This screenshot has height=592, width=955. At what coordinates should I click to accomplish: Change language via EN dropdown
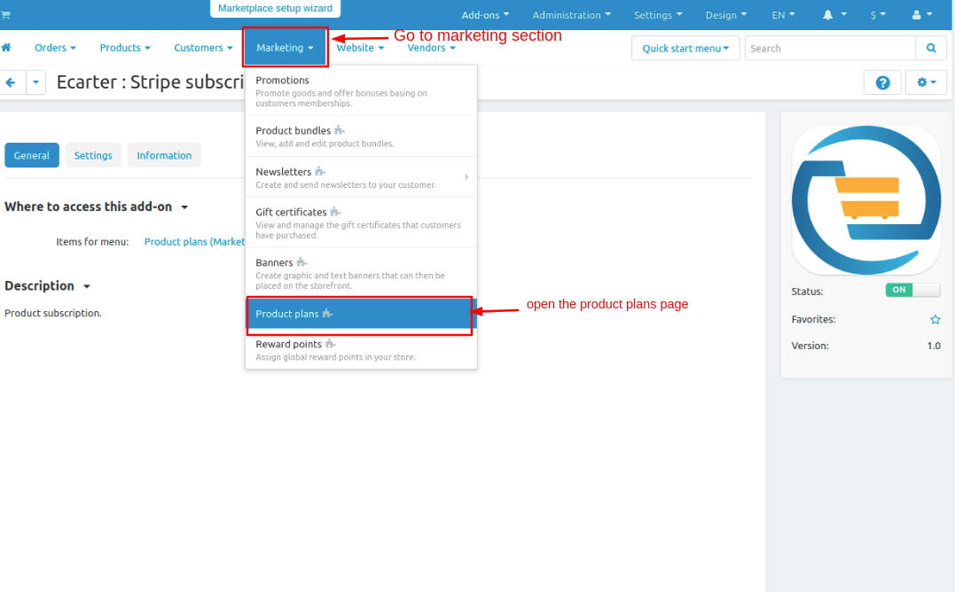pos(783,15)
